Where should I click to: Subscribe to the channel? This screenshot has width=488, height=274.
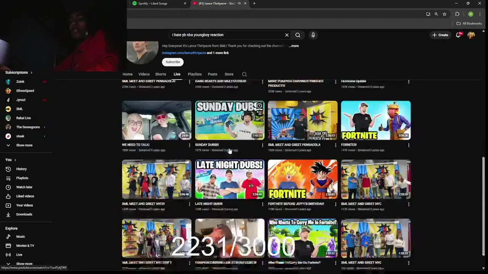[x=173, y=62]
